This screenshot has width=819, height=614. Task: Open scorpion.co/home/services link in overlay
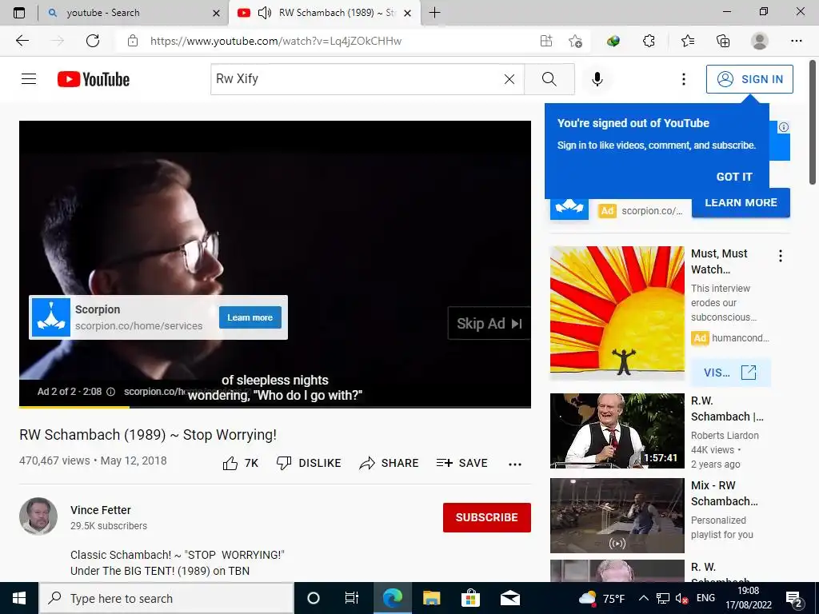[138, 326]
